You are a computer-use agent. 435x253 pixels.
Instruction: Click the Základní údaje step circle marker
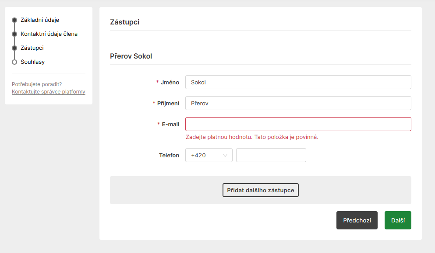click(x=14, y=20)
